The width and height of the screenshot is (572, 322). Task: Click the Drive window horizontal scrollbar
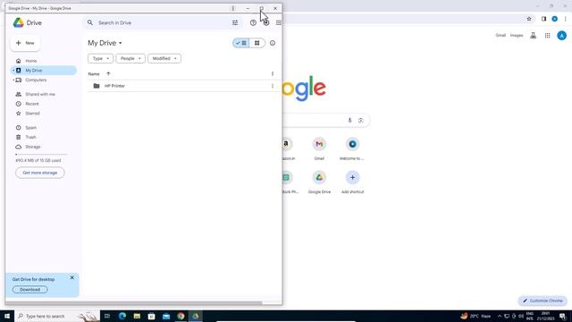pos(134,302)
